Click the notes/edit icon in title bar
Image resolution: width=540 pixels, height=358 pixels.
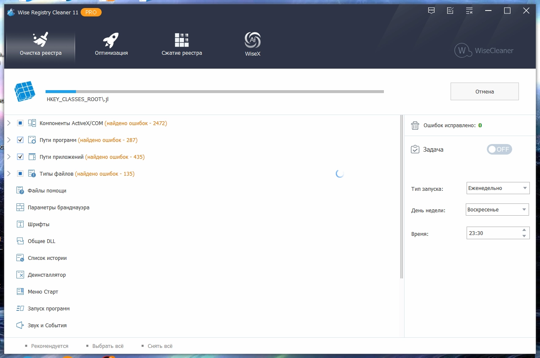[x=450, y=11]
